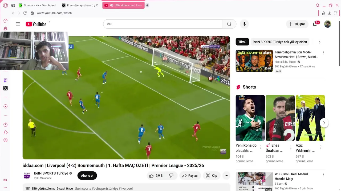Viewport: 341px width, 191px height.
Task: Open browser downloads icon
Action: (x=330, y=13)
